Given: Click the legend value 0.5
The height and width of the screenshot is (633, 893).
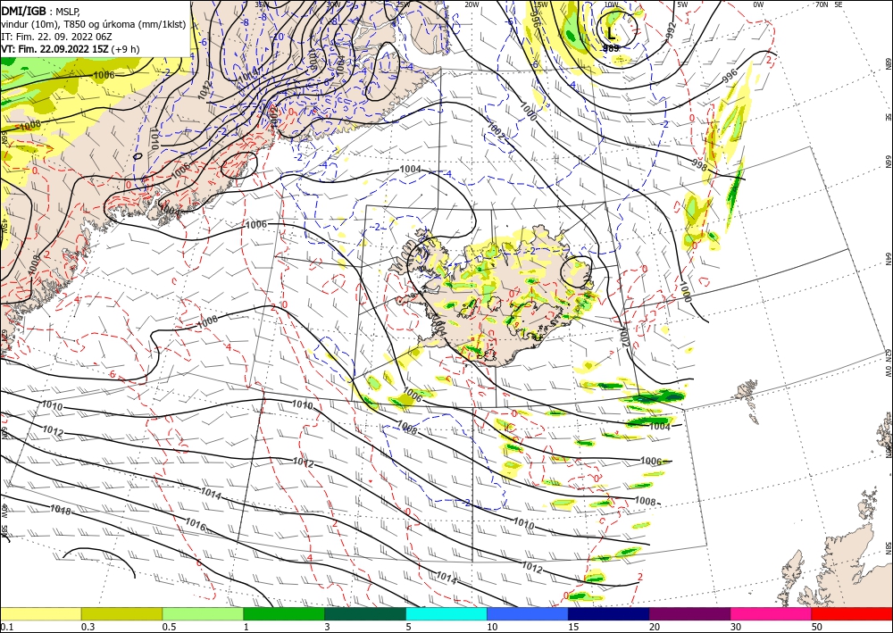Looking at the screenshot, I should coord(169,627).
